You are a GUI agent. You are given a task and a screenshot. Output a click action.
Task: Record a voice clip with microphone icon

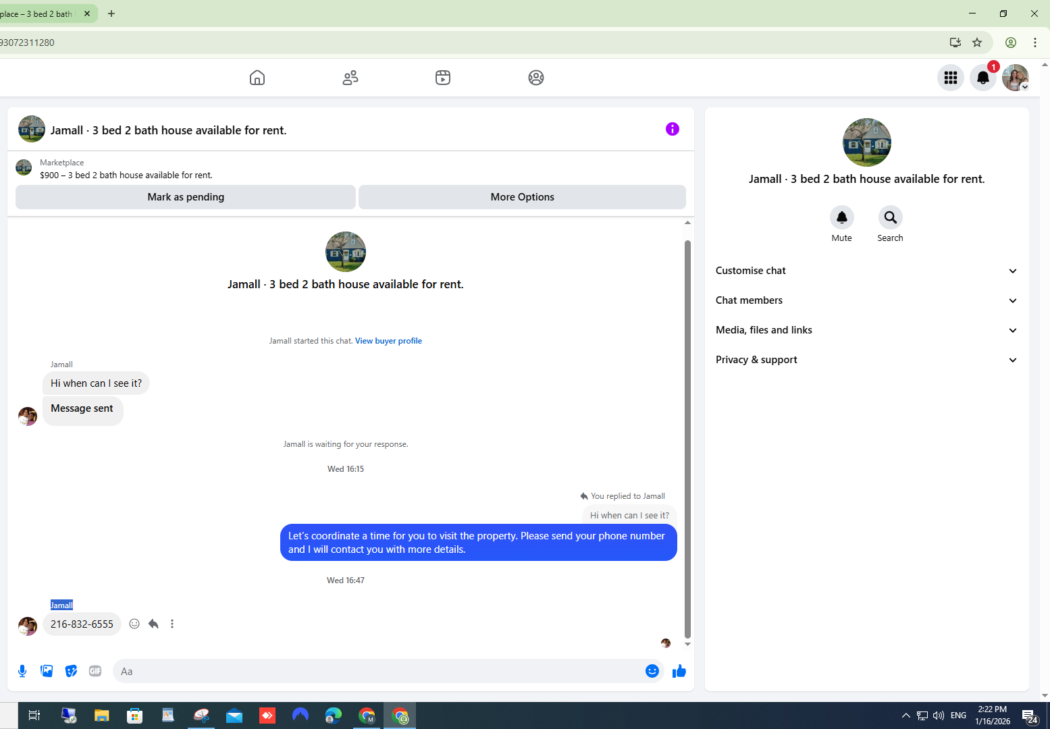pos(22,671)
